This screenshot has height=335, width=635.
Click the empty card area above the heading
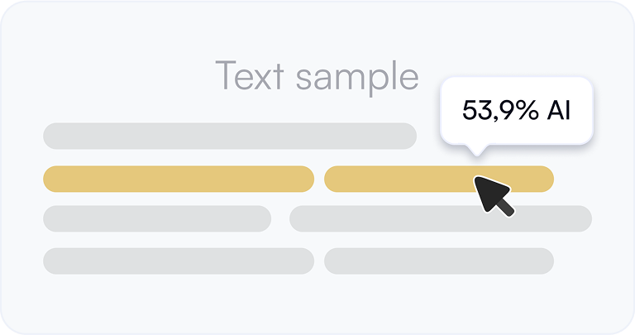point(317,31)
